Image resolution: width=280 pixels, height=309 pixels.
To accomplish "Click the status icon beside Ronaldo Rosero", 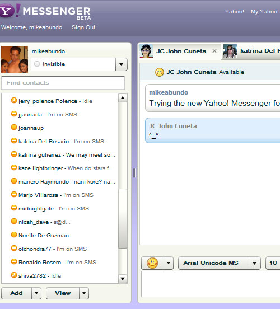I will (x=14, y=261).
